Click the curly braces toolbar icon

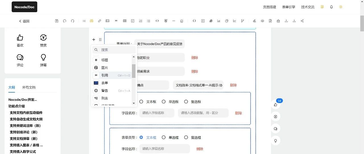(194, 21)
